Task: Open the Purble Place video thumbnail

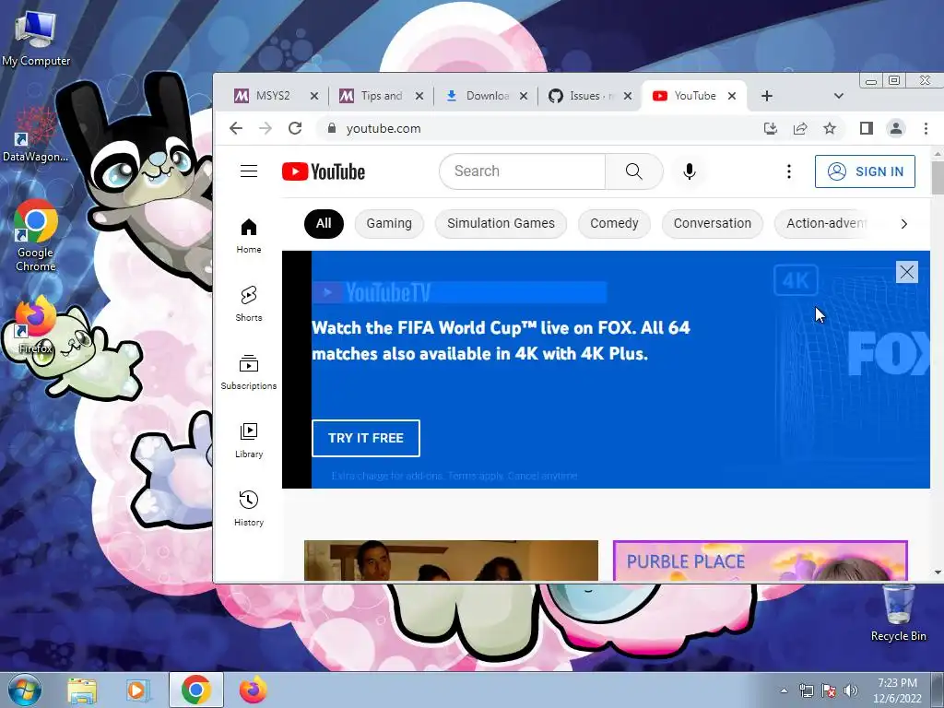Action: [x=761, y=560]
